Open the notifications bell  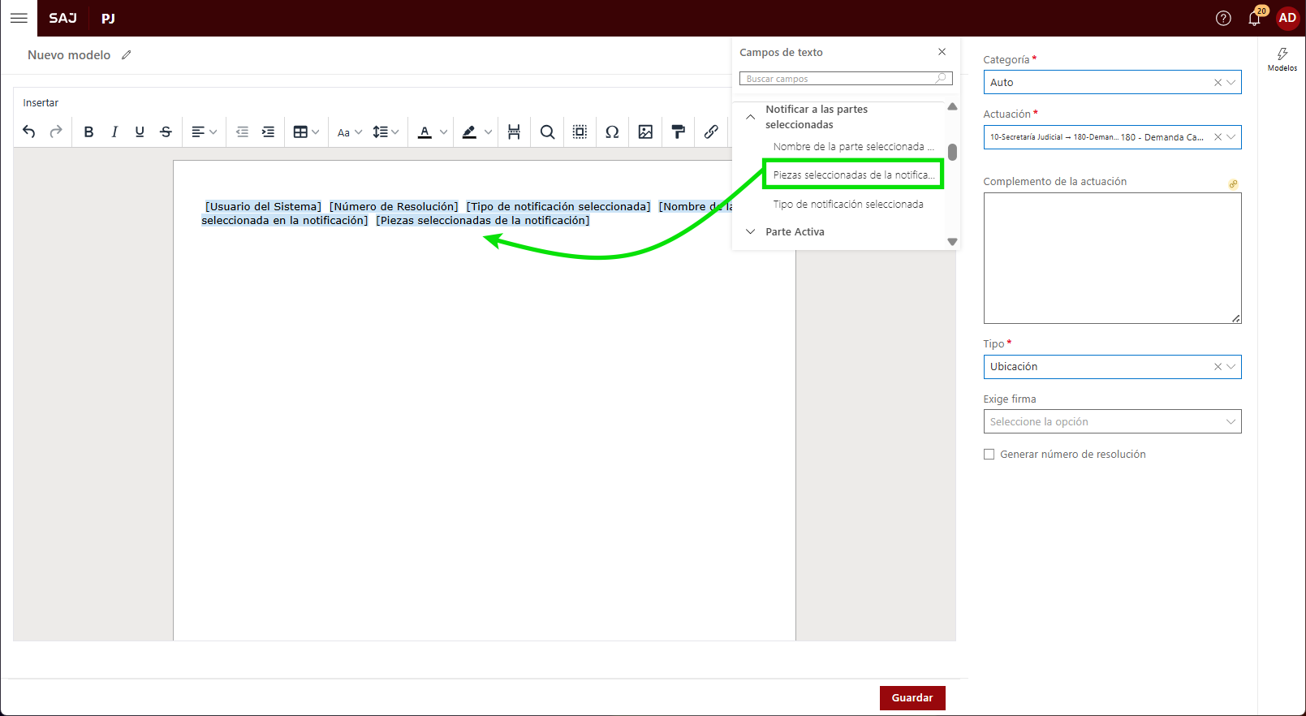click(1254, 18)
